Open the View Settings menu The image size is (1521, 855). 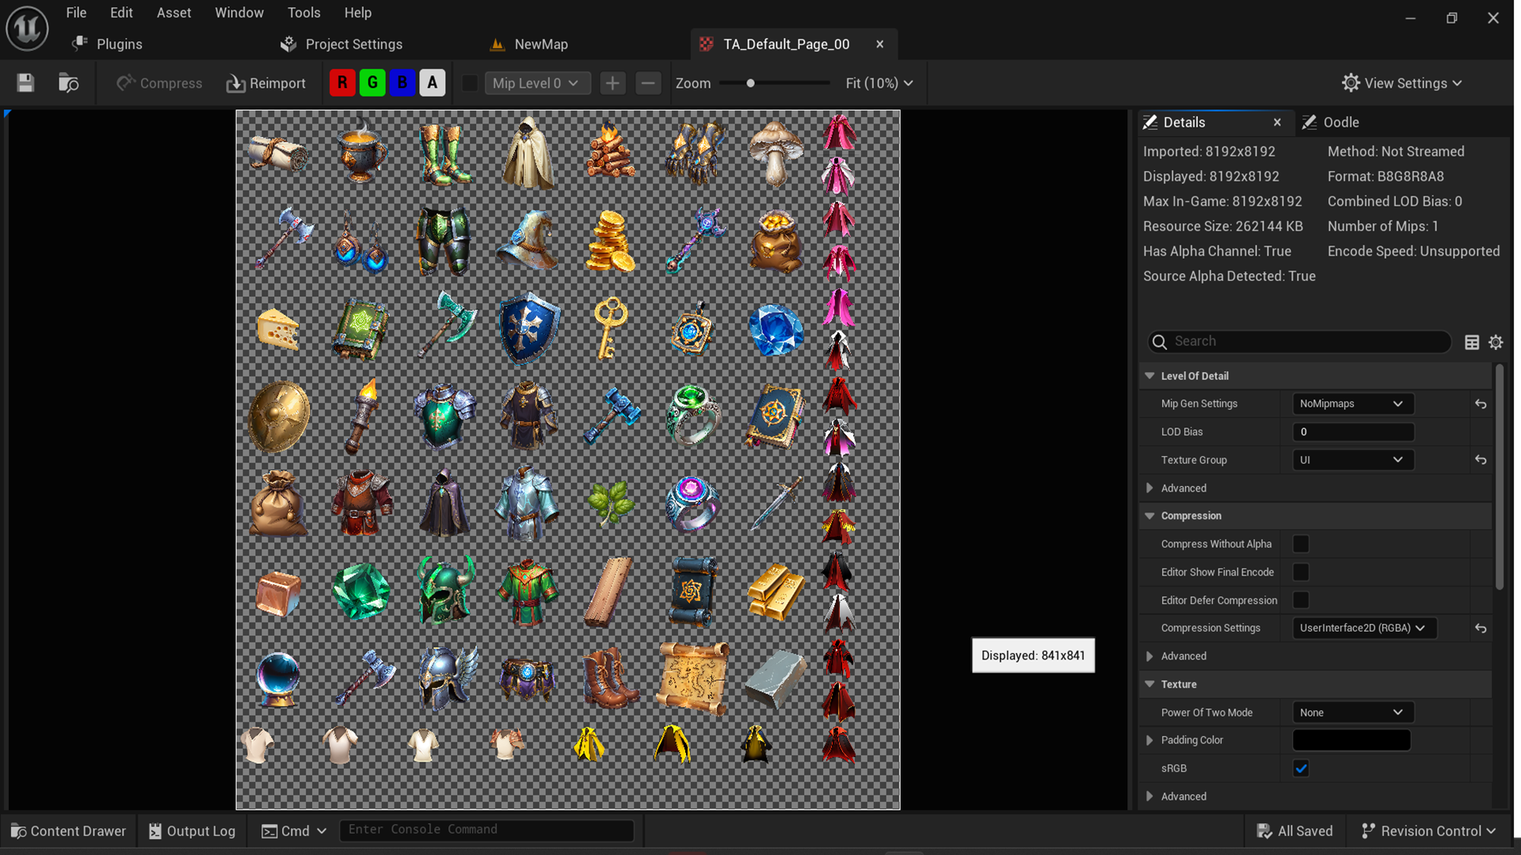1402,83
